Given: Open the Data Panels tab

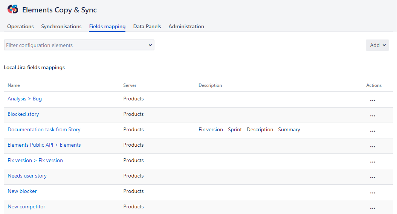Looking at the screenshot, I should click(147, 26).
